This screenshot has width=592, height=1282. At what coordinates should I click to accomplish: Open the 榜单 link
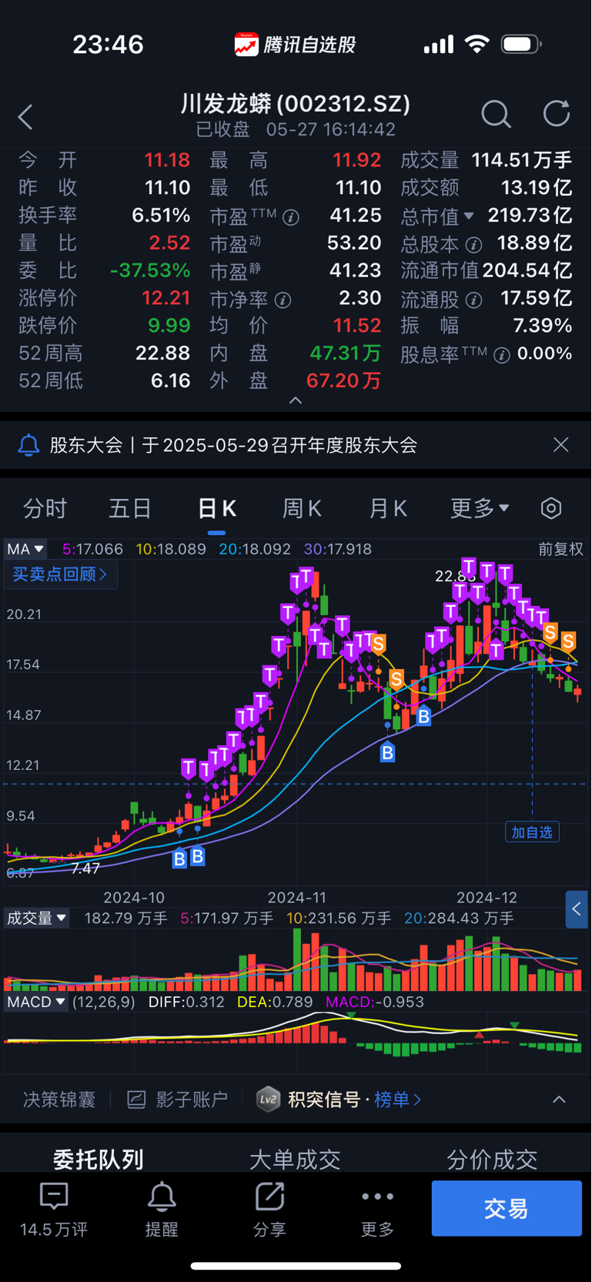click(x=397, y=1100)
